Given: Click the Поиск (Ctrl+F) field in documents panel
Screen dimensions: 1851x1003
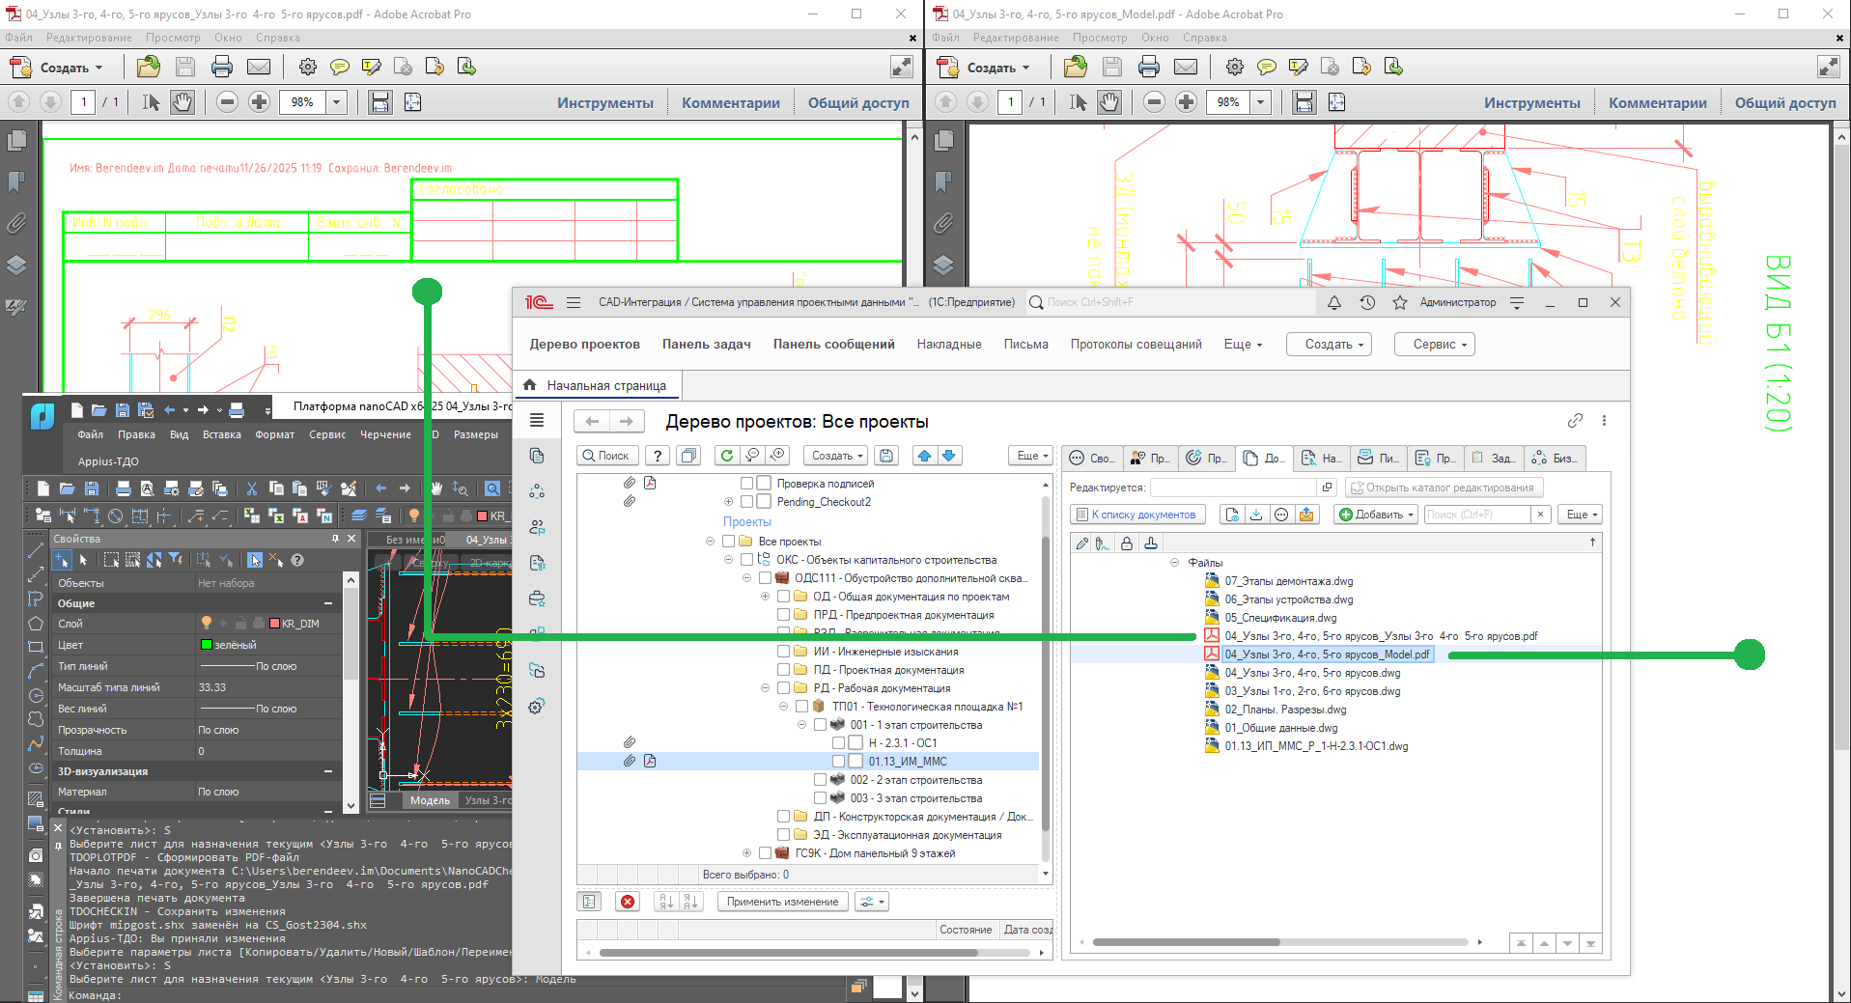Looking at the screenshot, I should point(1476,515).
